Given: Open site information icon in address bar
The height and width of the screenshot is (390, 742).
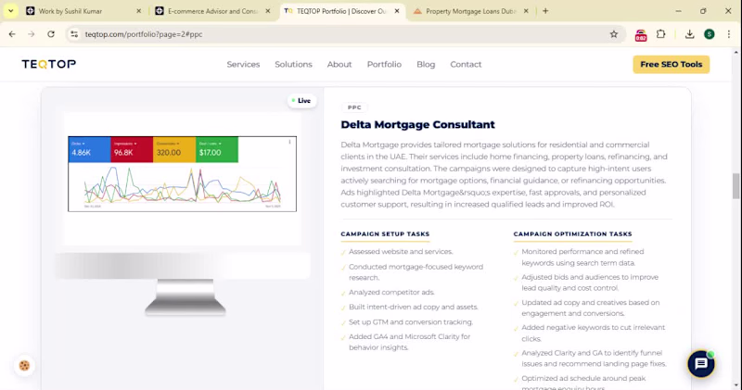Looking at the screenshot, I should pos(74,34).
